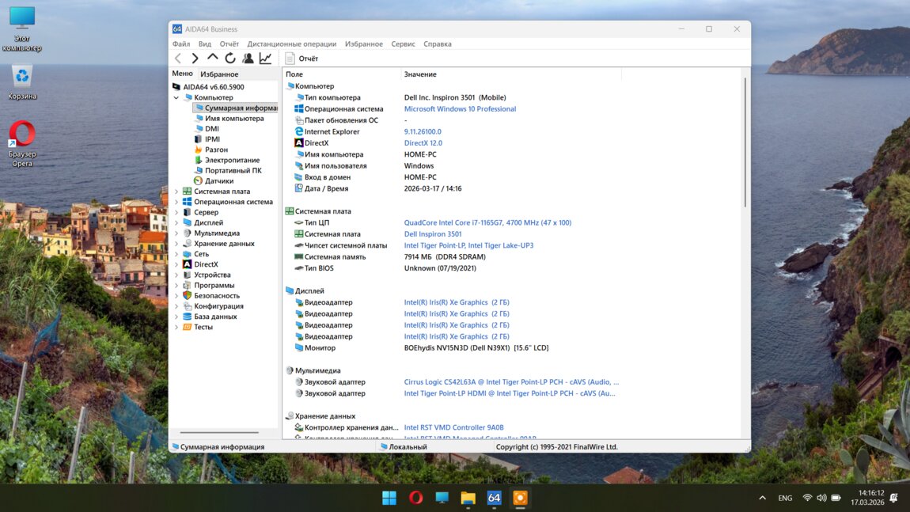Expand the Тесты tree node
The height and width of the screenshot is (512, 910).
(x=176, y=327)
